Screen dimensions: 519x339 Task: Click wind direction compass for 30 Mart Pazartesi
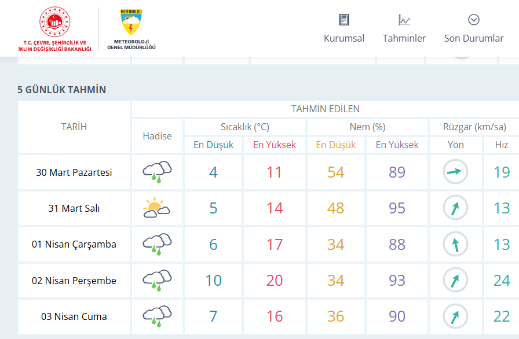coord(455,172)
